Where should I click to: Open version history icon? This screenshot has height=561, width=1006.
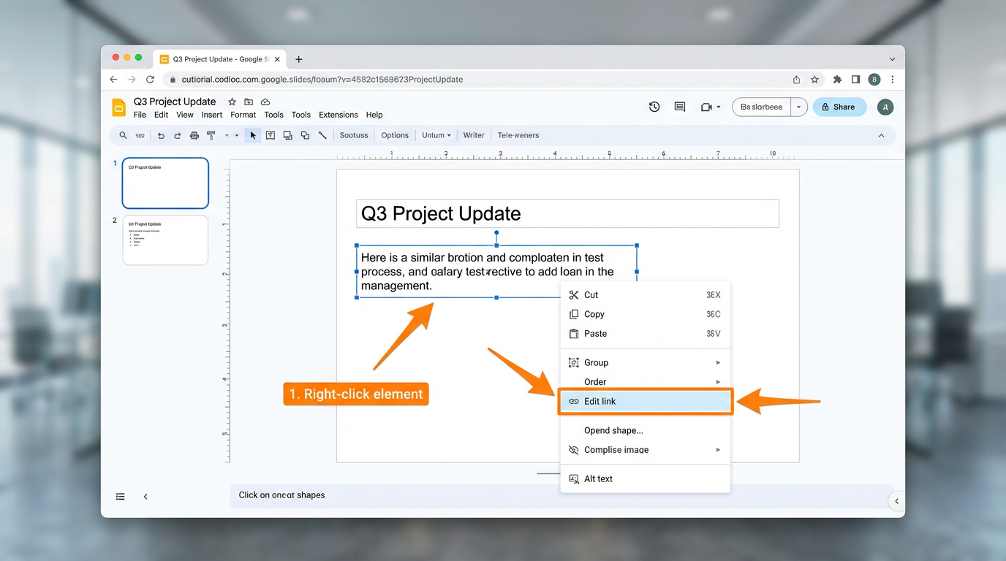[x=654, y=107]
